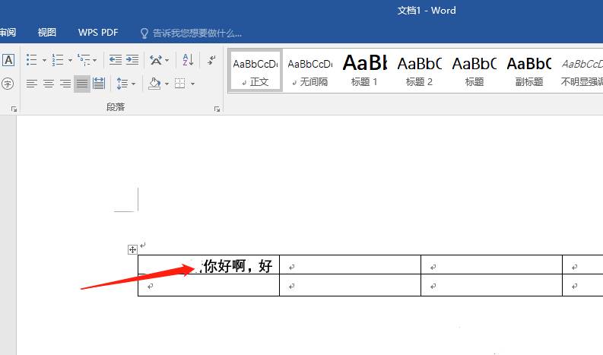Open the line spacing dropdown arrow
Screen dimensions: 603x355
point(133,84)
